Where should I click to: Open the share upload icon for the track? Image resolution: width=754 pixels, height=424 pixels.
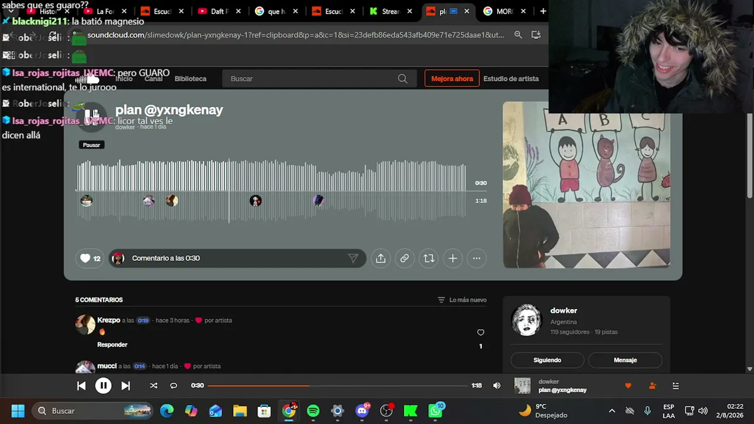click(x=381, y=258)
